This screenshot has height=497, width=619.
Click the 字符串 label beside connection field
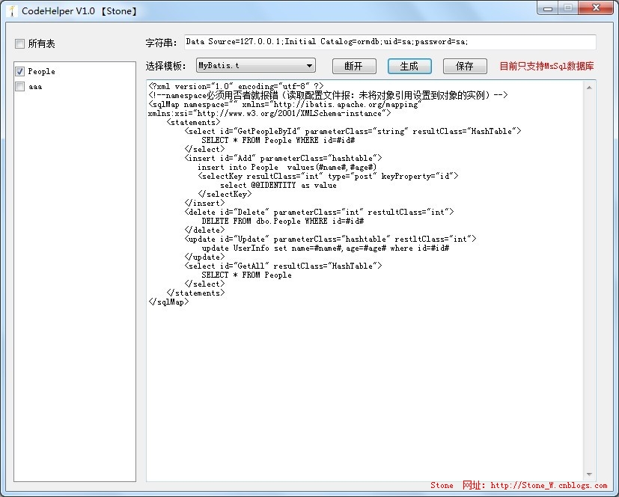click(163, 42)
